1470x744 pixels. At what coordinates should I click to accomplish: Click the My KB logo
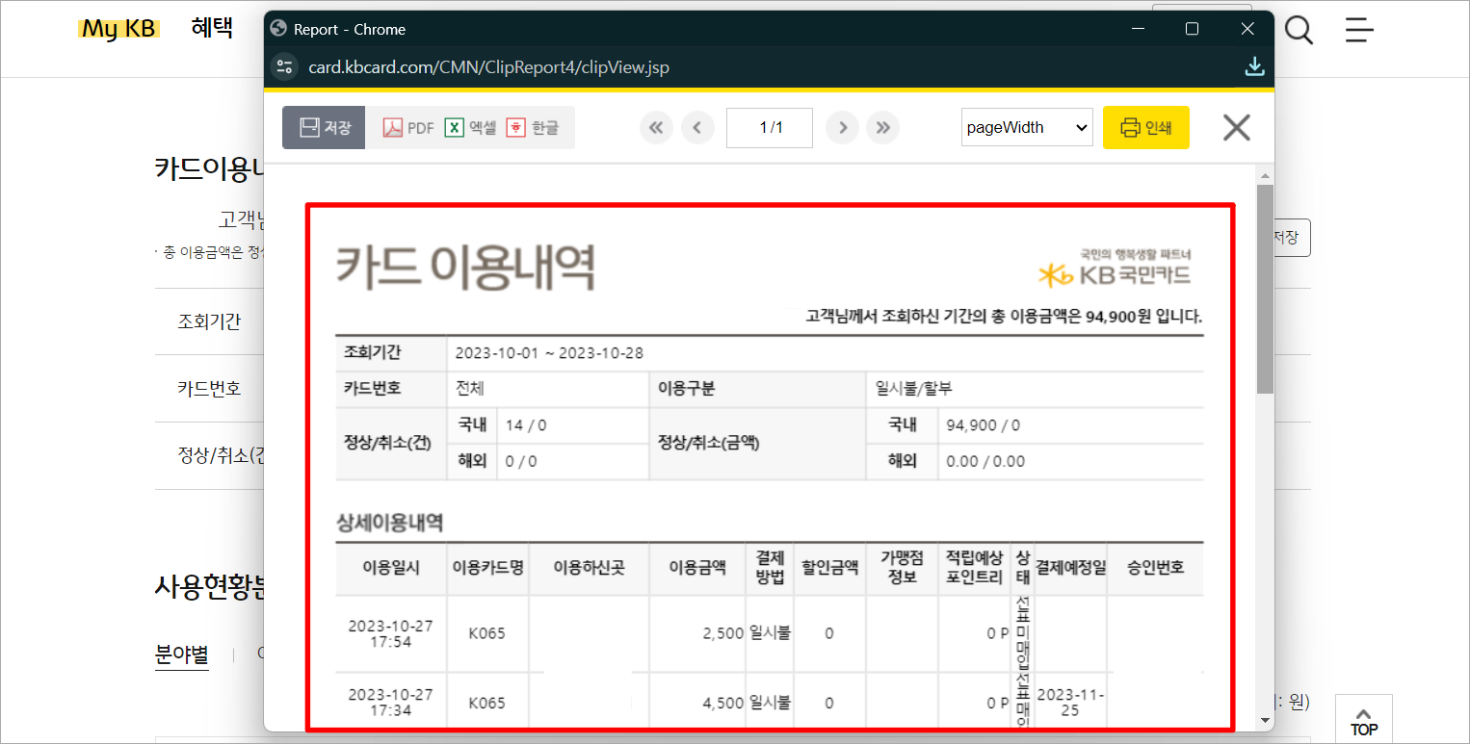(118, 28)
